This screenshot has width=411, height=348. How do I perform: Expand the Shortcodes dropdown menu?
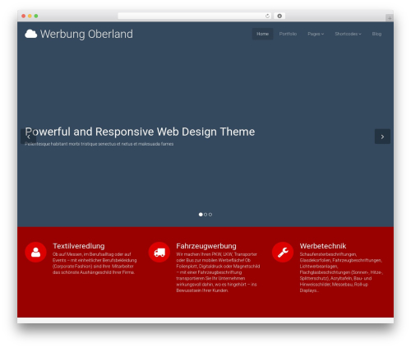(348, 34)
